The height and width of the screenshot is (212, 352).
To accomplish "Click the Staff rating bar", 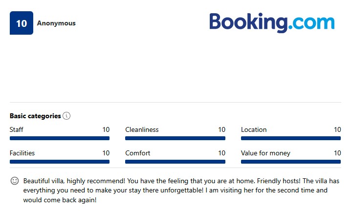I will [x=60, y=138].
